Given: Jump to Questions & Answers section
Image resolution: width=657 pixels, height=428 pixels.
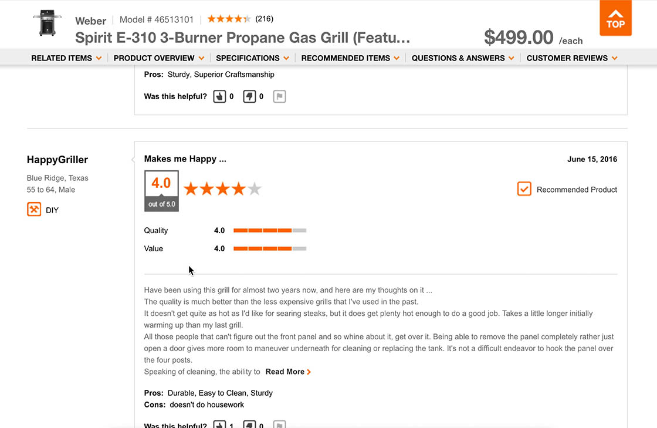Looking at the screenshot, I should 463,58.
